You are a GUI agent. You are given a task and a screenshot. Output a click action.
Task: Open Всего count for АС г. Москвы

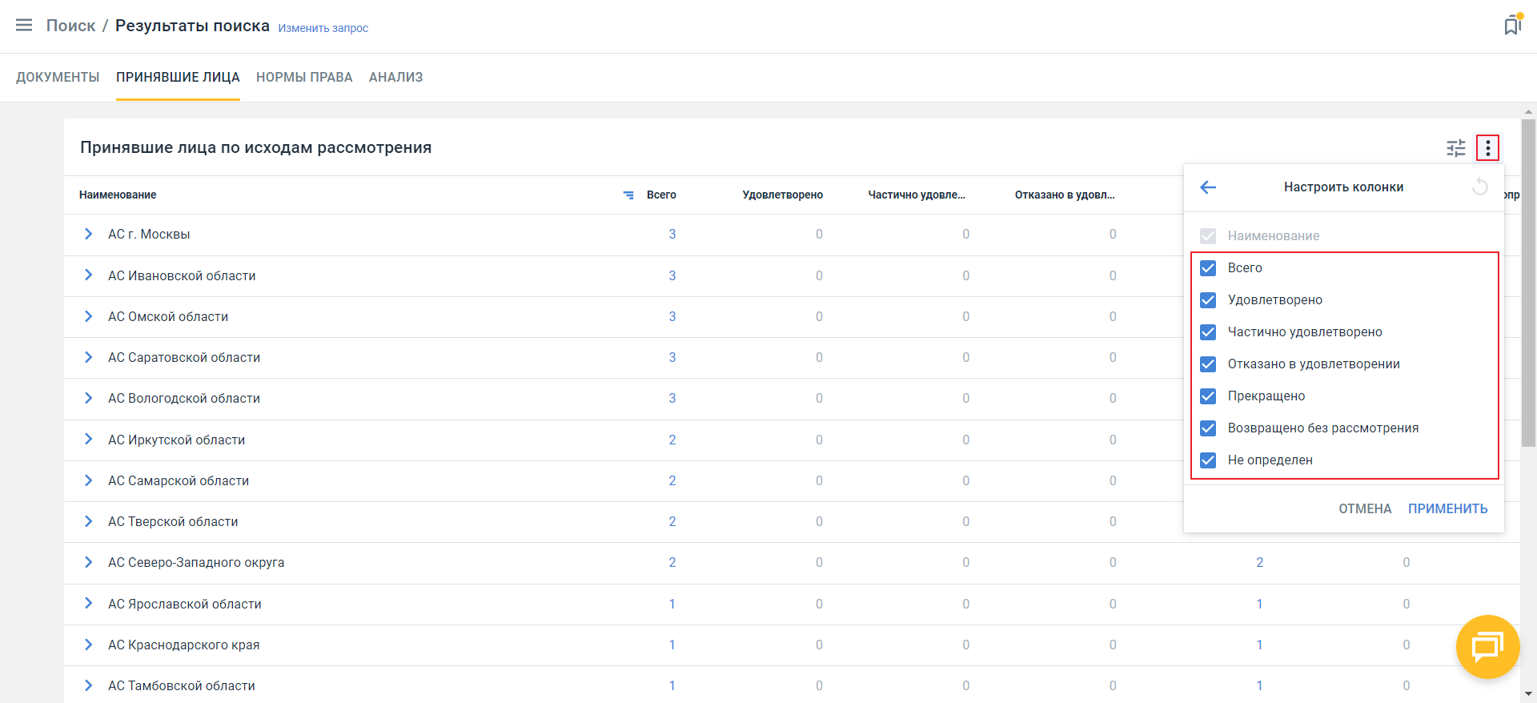(x=672, y=234)
